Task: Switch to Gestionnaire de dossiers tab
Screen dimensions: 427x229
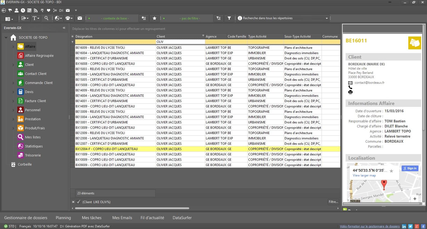Action: tap(26, 218)
